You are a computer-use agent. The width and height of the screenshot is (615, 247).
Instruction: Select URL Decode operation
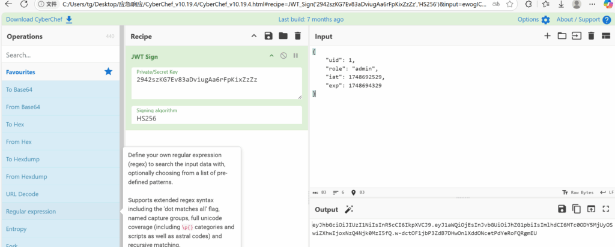point(61,194)
